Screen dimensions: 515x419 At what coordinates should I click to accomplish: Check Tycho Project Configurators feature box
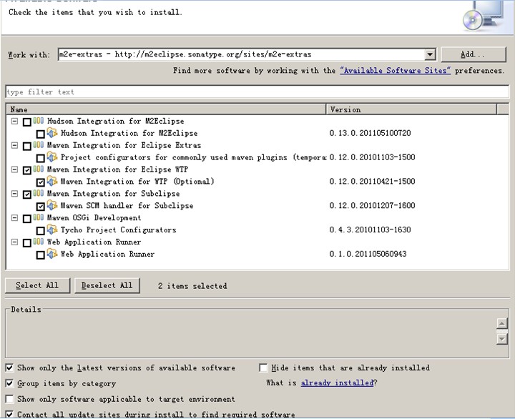click(x=40, y=230)
